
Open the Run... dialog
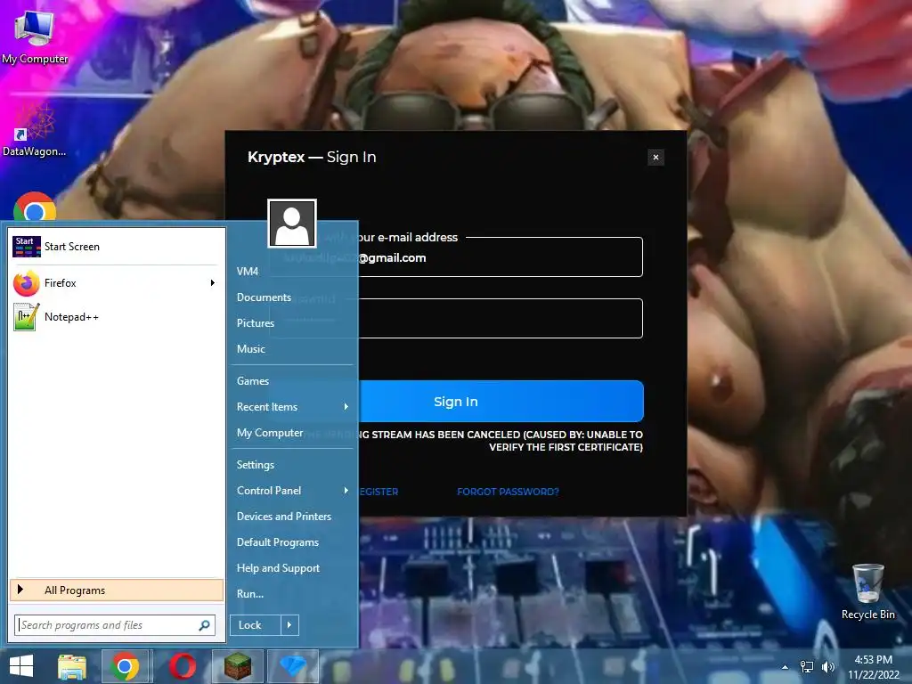(293, 594)
